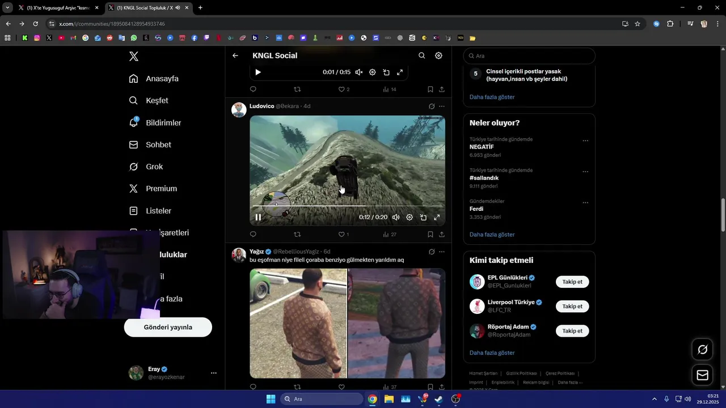
Task: Show more accounts to follow
Action: 492,353
